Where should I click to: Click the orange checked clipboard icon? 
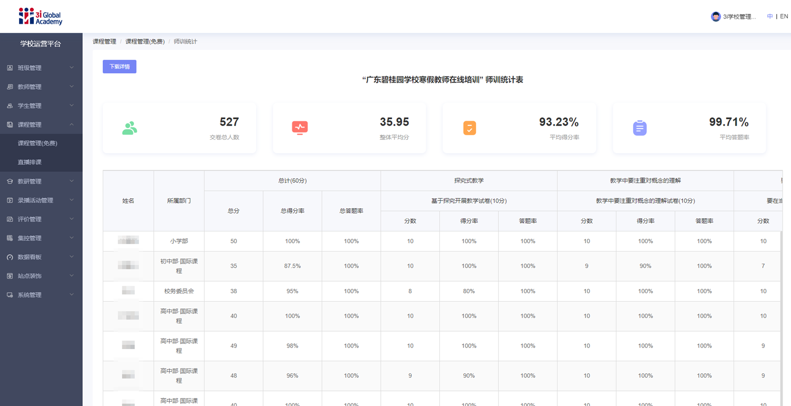click(469, 128)
